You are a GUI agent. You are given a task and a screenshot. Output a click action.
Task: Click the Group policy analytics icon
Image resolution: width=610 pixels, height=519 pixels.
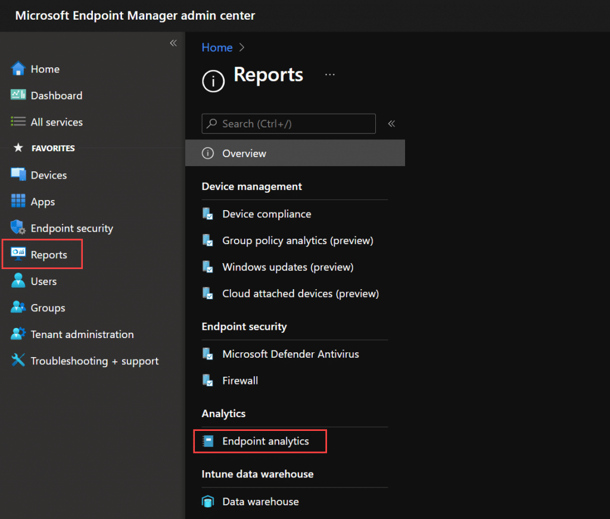pos(208,240)
